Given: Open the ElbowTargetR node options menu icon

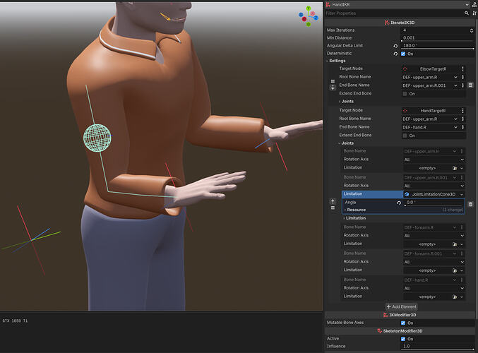Looking at the screenshot, I should click(462, 68).
